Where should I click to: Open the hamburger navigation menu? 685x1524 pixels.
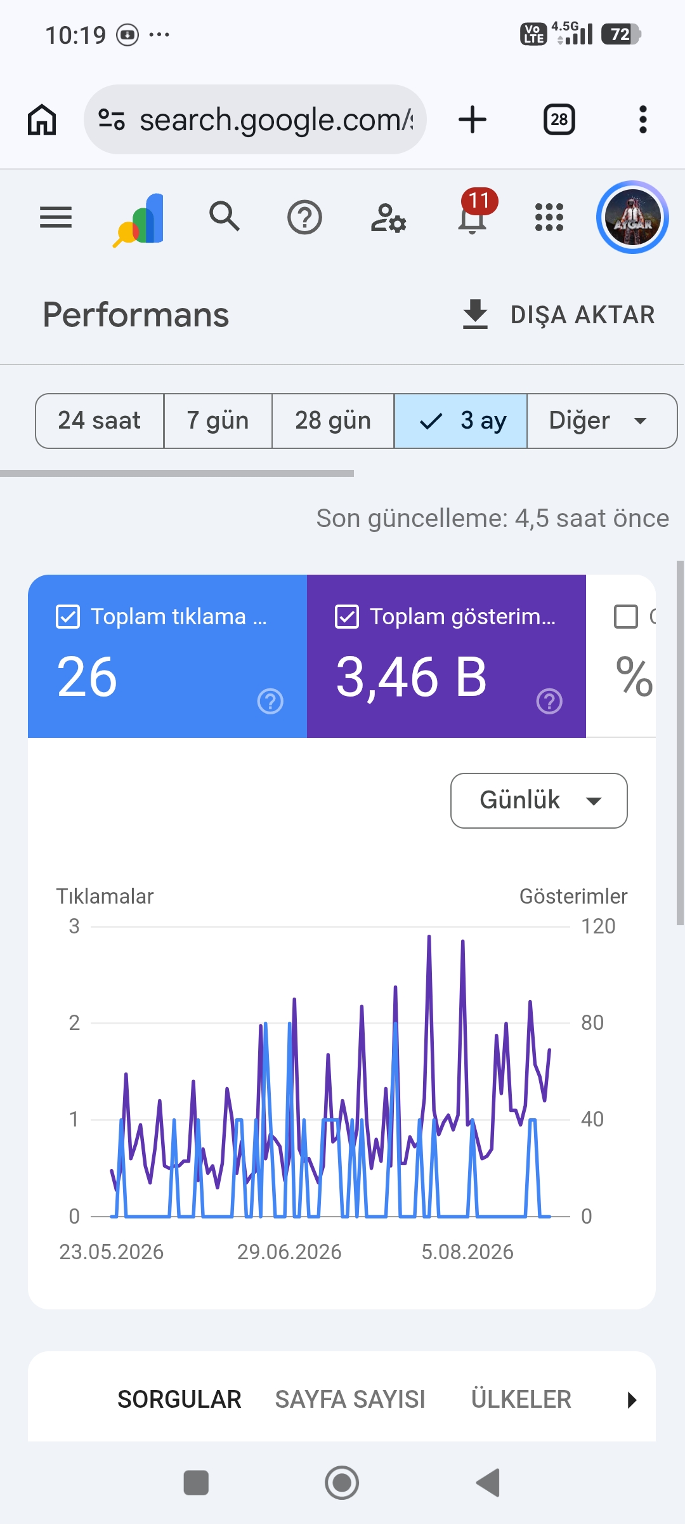pyautogui.click(x=56, y=218)
